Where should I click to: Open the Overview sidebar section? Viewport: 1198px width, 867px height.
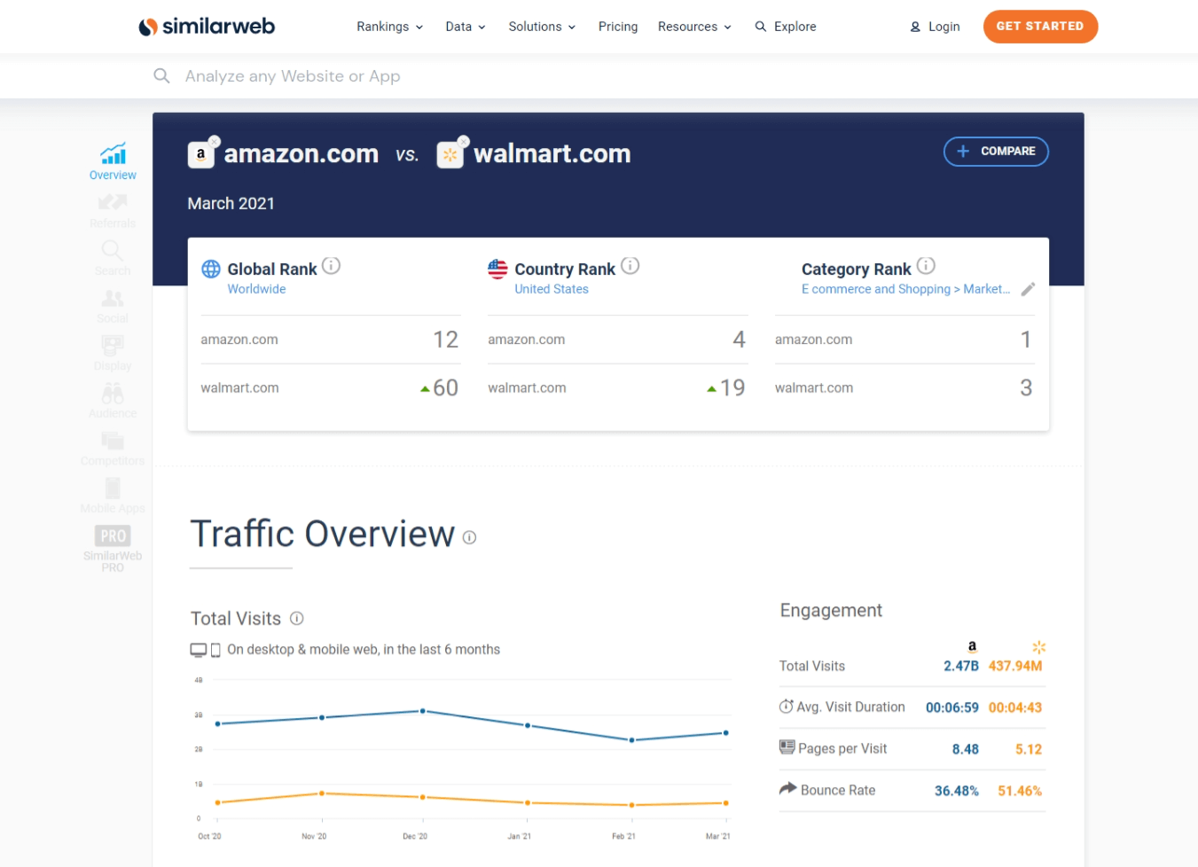(x=113, y=161)
